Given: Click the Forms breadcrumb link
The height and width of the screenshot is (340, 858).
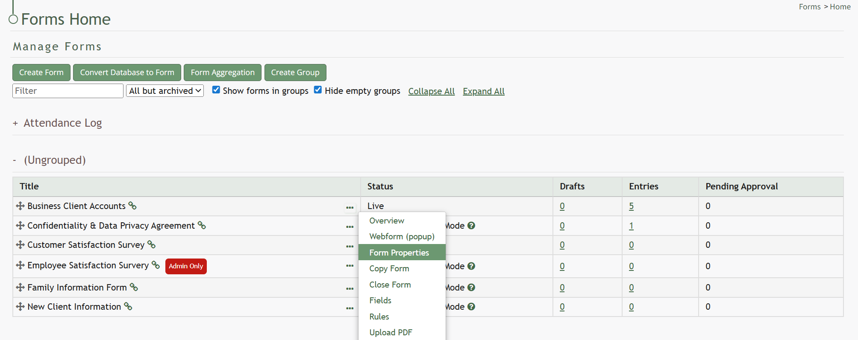Looking at the screenshot, I should tap(810, 7).
